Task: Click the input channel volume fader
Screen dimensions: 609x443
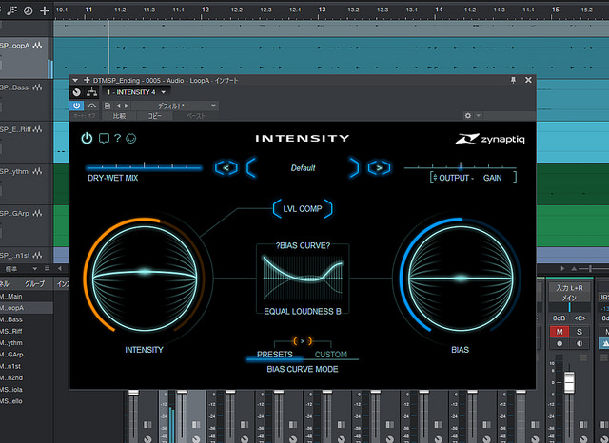Action: click(x=569, y=380)
